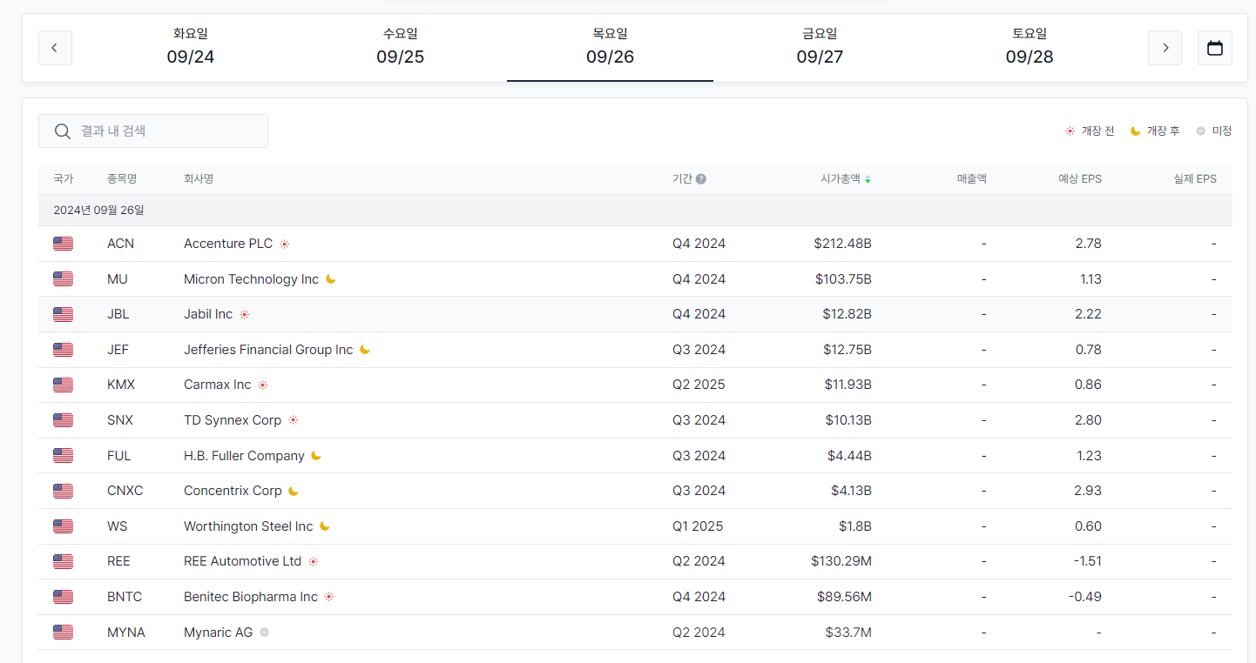Image resolution: width=1256 pixels, height=663 pixels.
Task: Sort by the 회사명 column header
Action: [199, 179]
